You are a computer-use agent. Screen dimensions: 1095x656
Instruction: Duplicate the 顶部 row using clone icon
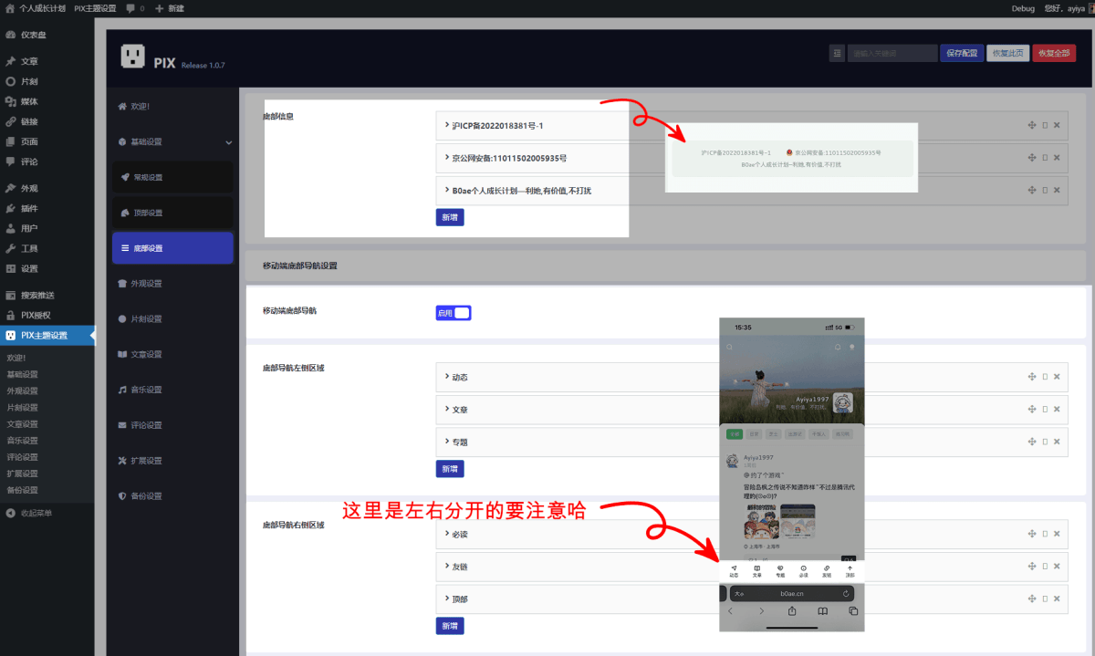click(1045, 599)
